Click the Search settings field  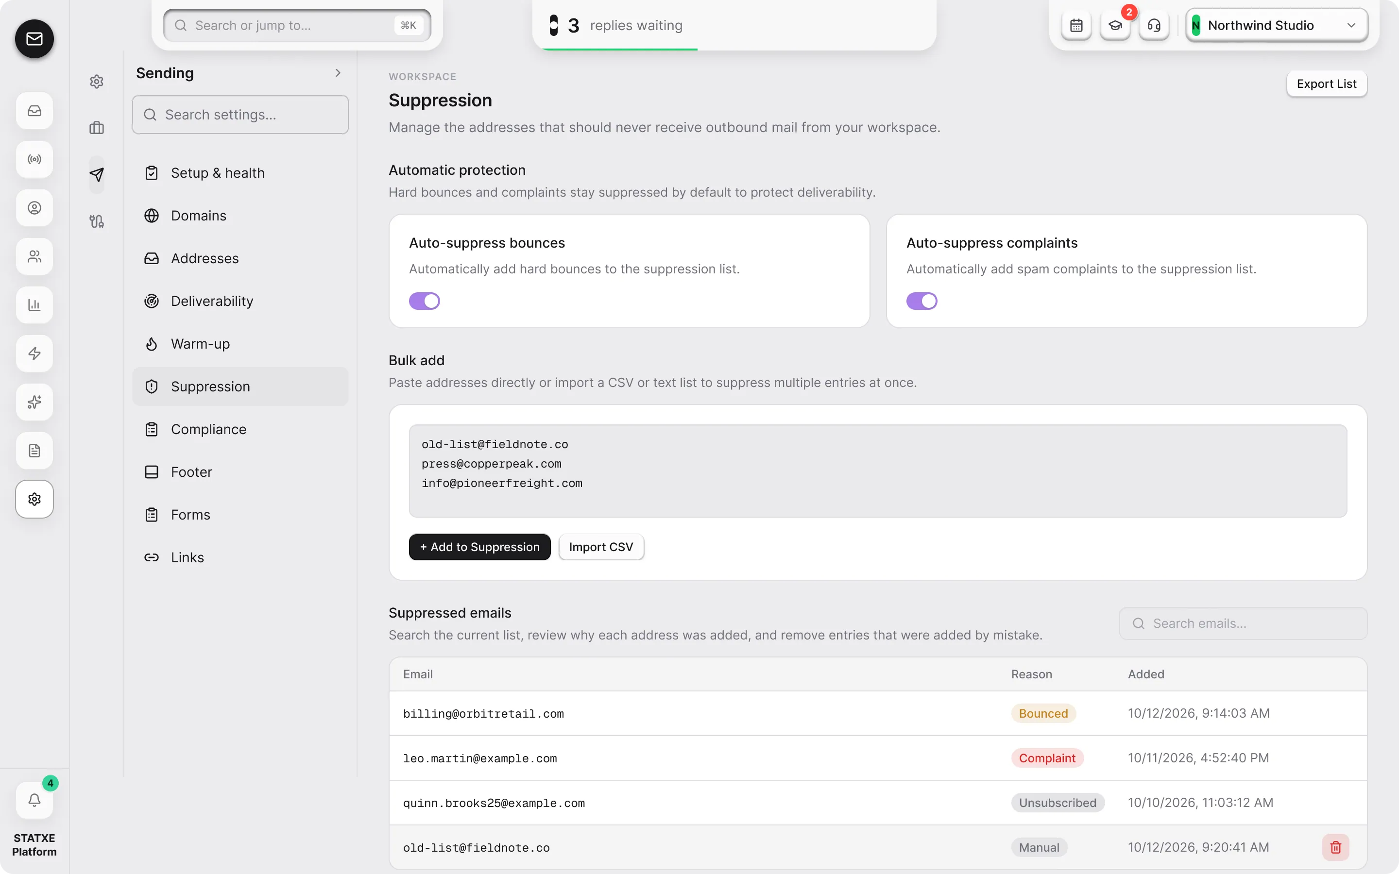click(x=240, y=115)
